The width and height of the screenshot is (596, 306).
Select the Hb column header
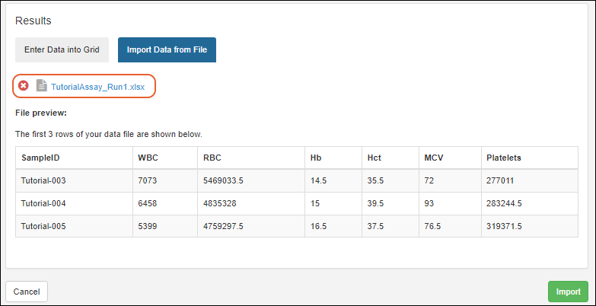(316, 158)
